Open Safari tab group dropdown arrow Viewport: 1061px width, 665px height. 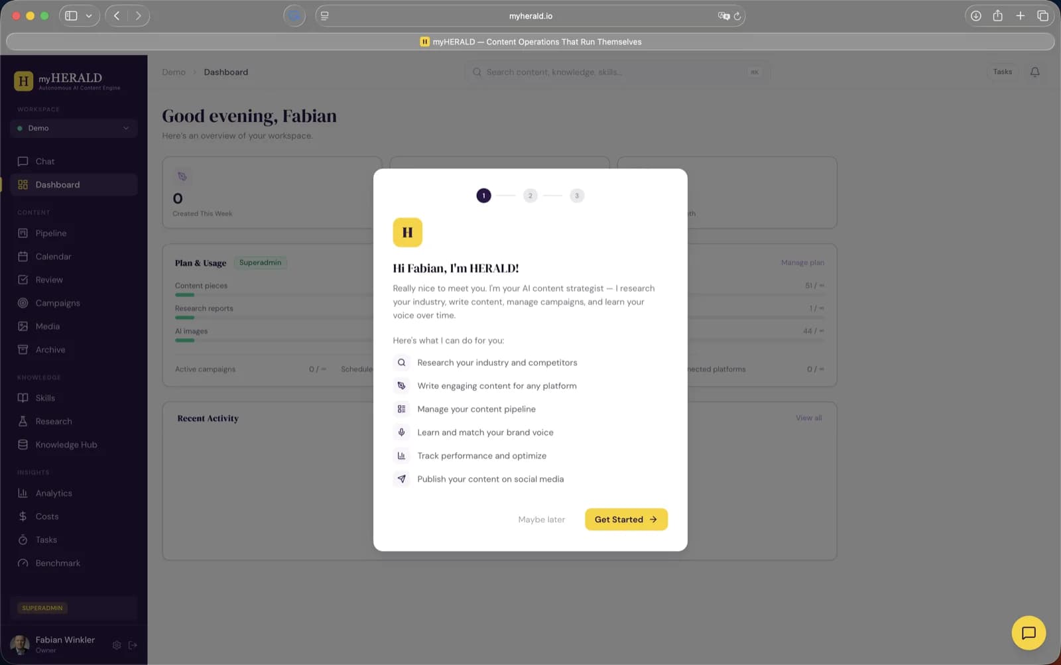(89, 16)
